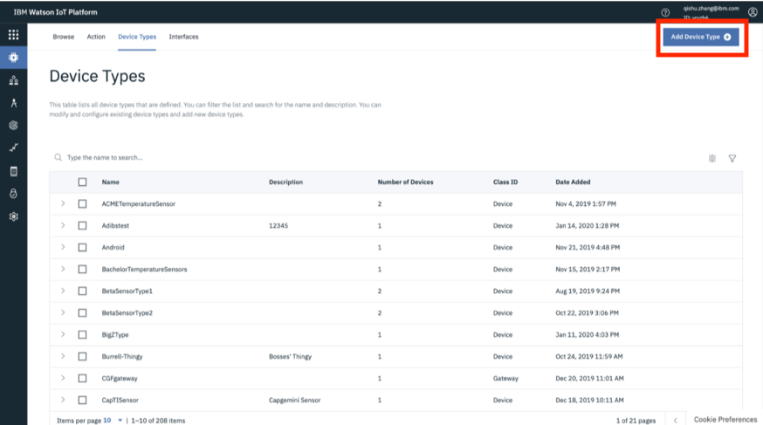This screenshot has height=425, width=763.
Task: Click the IBM Watson IoT Platform title
Action: pyautogui.click(x=56, y=12)
